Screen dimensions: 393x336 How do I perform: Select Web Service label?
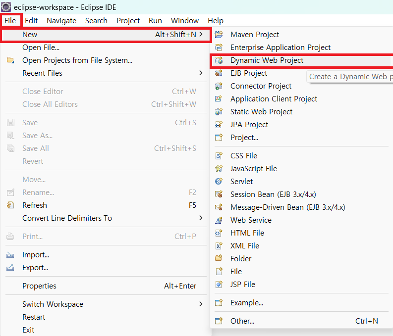[251, 220]
